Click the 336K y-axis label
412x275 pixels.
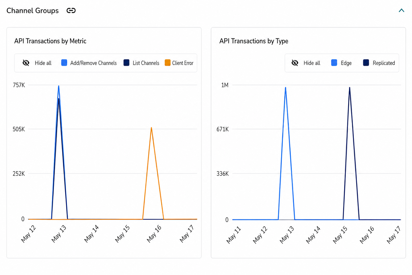tap(223, 173)
